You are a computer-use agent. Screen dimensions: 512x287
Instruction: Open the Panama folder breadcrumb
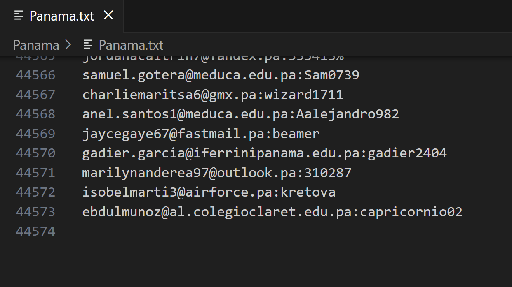(36, 45)
